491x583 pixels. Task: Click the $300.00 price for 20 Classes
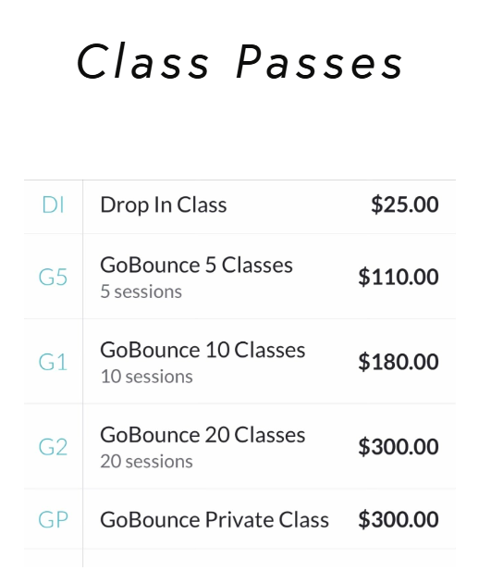[x=399, y=447]
